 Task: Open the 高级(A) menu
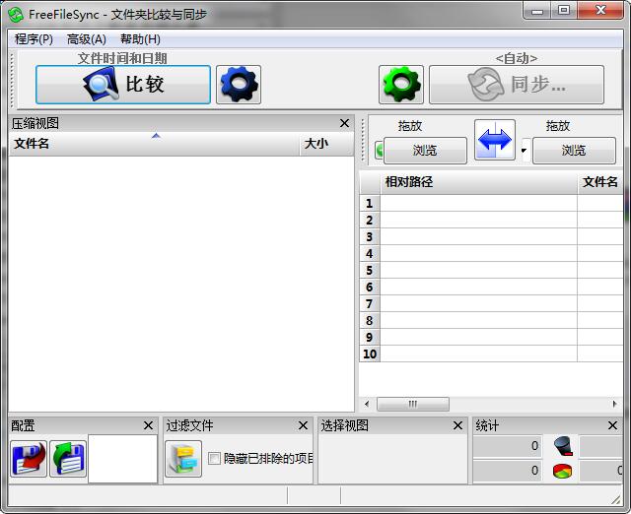pos(87,39)
